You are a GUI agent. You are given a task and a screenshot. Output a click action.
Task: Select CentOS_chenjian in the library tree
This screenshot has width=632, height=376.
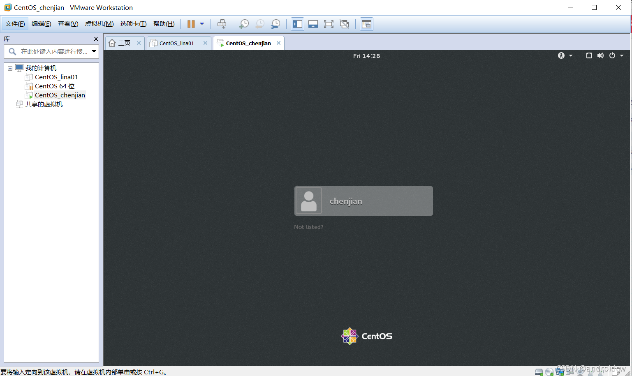pos(60,95)
